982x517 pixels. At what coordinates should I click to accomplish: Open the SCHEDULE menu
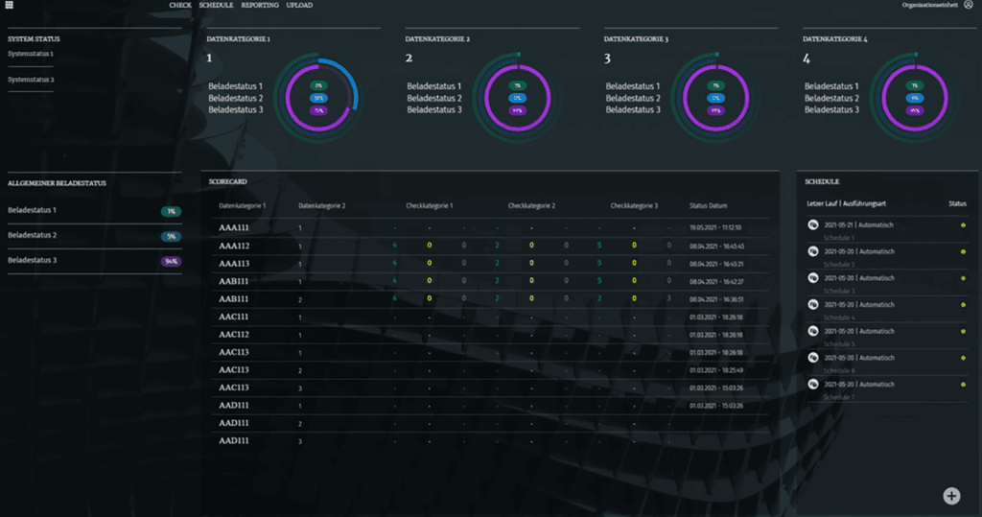pos(216,5)
